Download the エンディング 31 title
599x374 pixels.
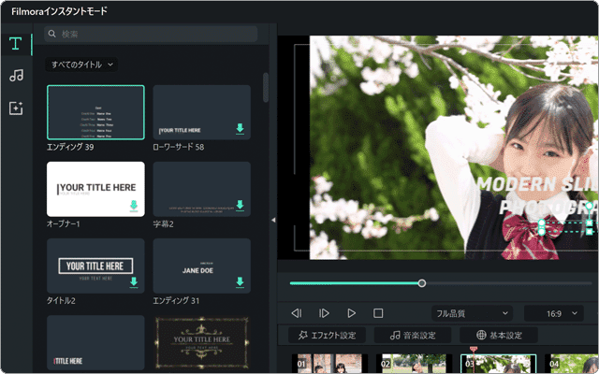click(x=240, y=281)
